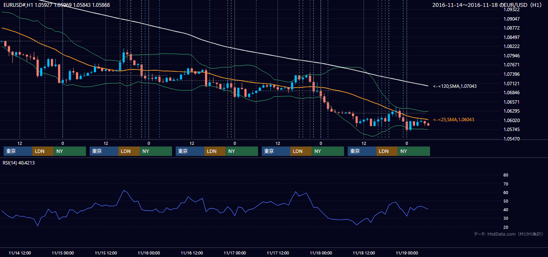The height and width of the screenshot is (257, 548).
Task: Click price axis value 1.08497
Action: tap(511, 37)
